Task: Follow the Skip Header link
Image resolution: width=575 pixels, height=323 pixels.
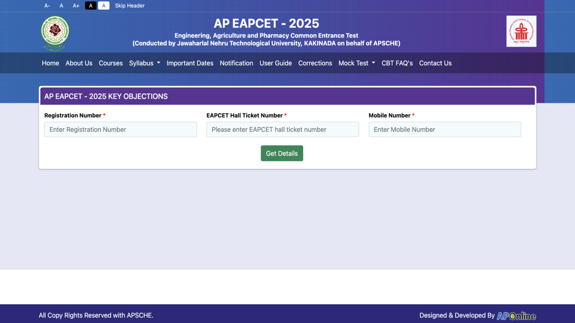Action: [x=130, y=6]
